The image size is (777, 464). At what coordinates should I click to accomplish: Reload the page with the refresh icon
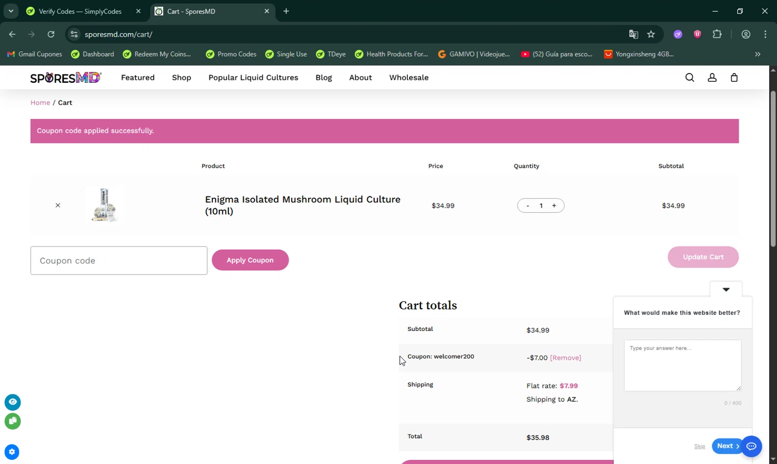(51, 34)
